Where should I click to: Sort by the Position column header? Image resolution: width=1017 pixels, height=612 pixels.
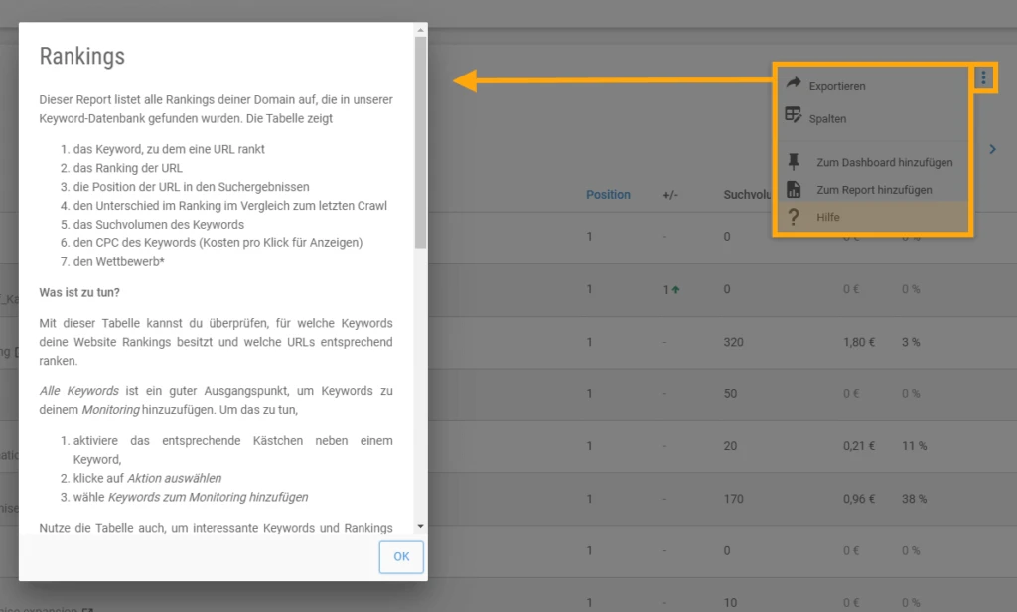(608, 195)
